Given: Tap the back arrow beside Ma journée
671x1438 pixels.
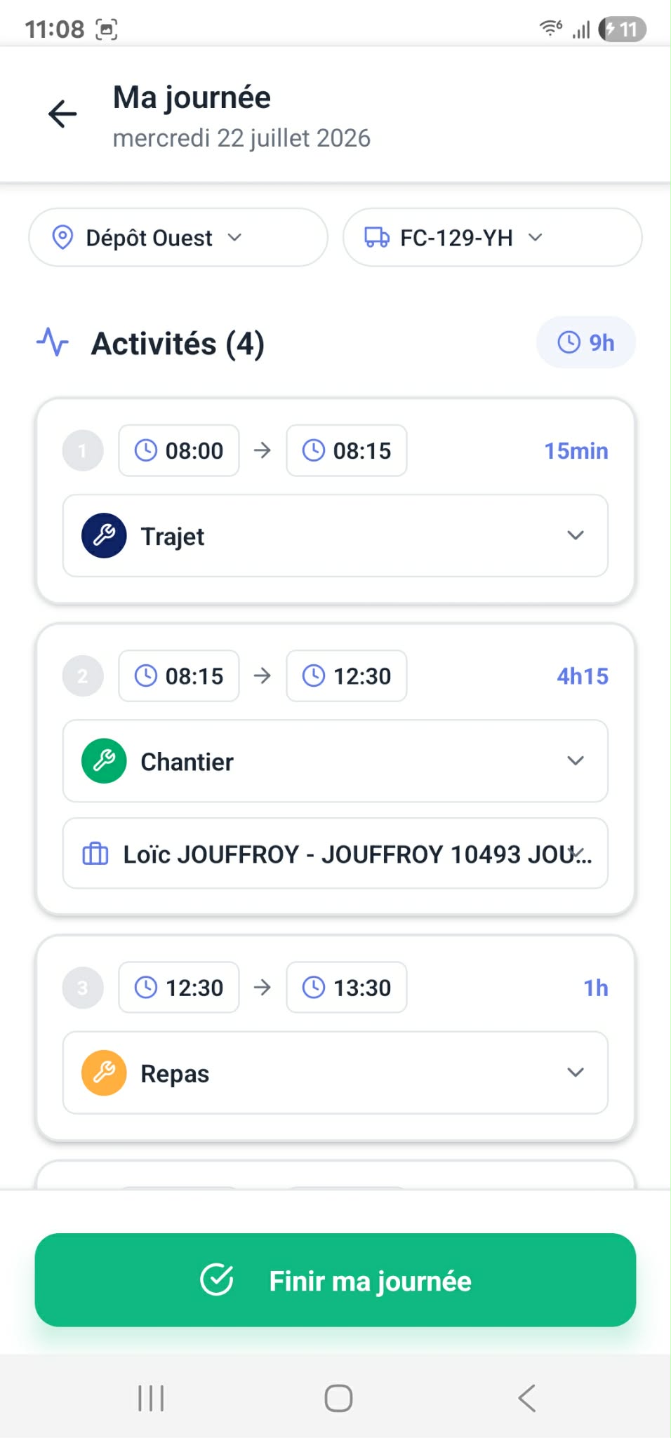Looking at the screenshot, I should pyautogui.click(x=62, y=114).
